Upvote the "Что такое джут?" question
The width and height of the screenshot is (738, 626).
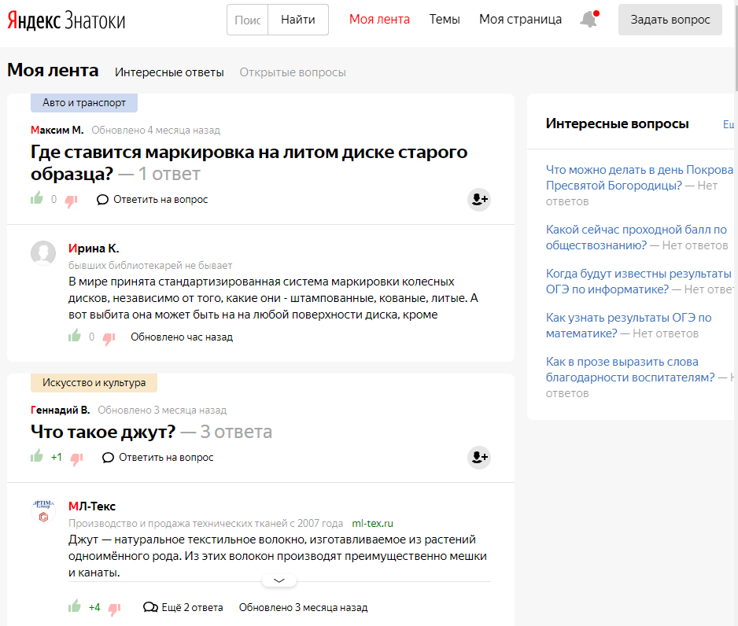tap(37, 456)
